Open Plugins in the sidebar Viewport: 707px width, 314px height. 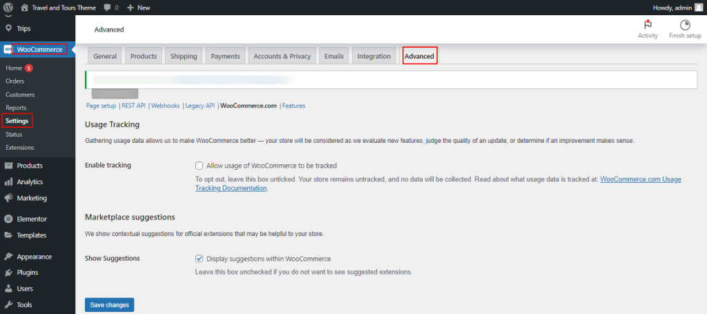point(27,273)
